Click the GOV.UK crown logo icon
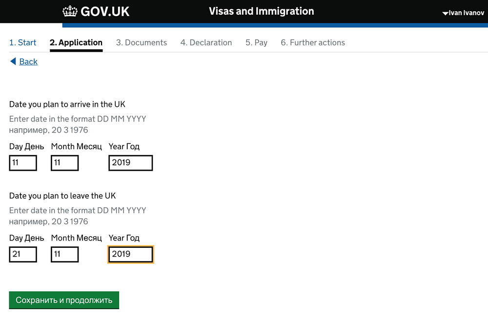Screen dimensions: 488x318 pyautogui.click(x=70, y=11)
